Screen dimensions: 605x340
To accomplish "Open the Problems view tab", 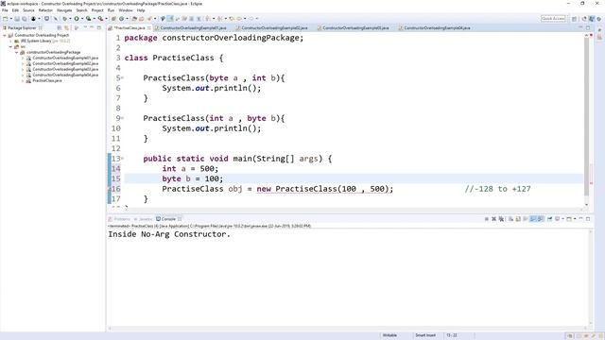I will click(x=120, y=219).
